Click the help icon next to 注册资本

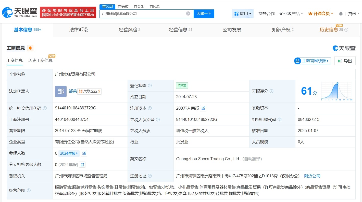coord(150,108)
